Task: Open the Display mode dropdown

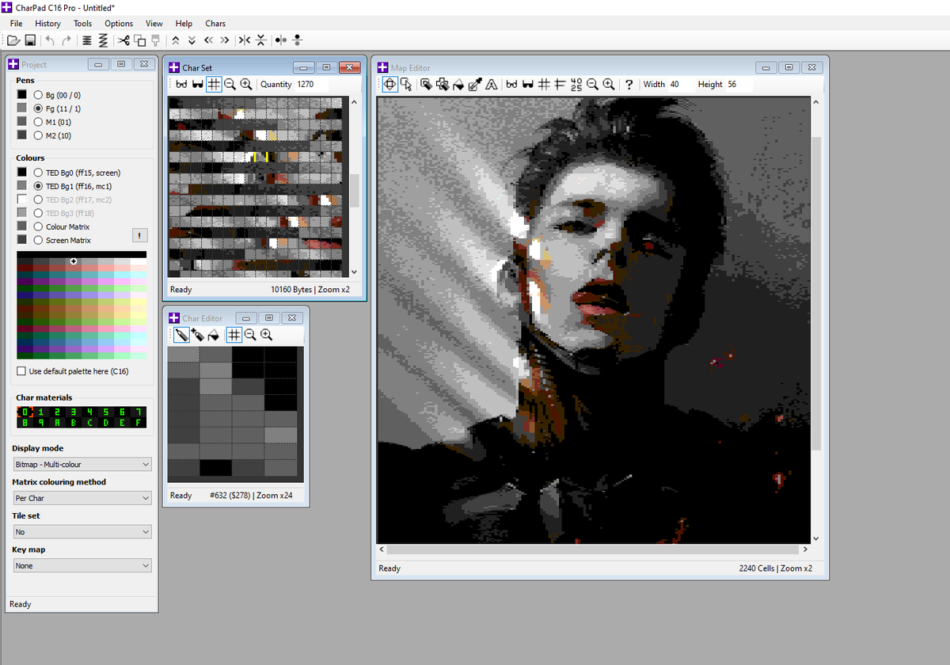Action: (82, 464)
